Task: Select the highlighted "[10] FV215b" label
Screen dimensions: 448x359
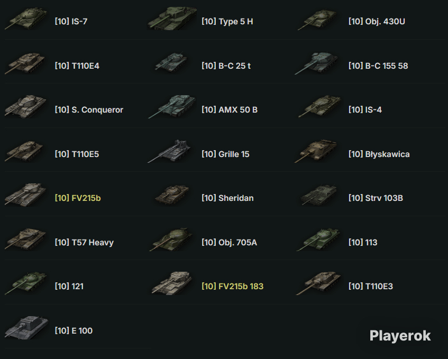Action: click(78, 198)
